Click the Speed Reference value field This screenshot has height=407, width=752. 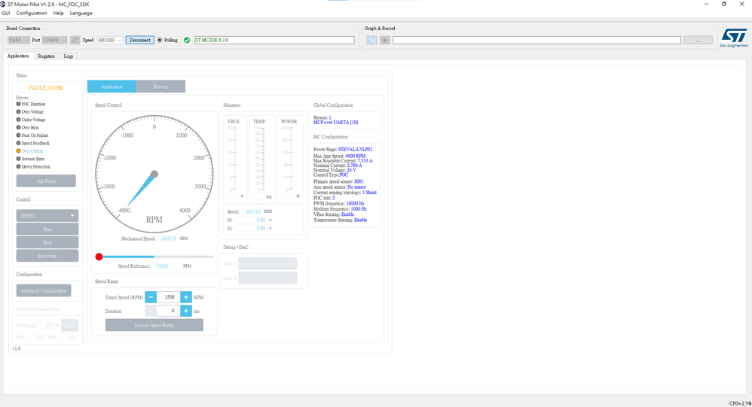point(167,266)
